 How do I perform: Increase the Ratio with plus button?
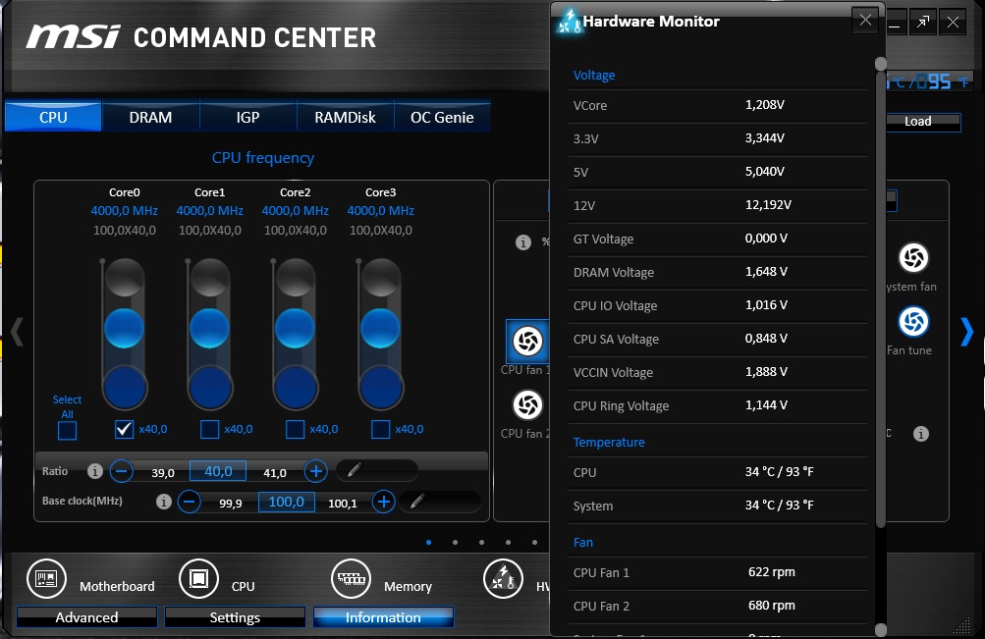[316, 471]
